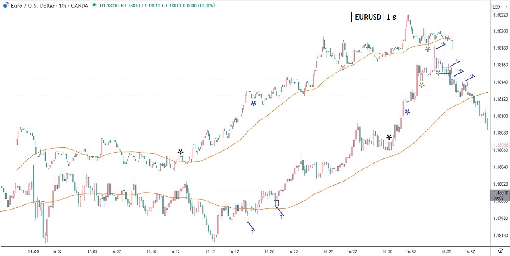Click the 16:32 time axis label
Image resolution: width=510 pixels, height=256 pixels.
[x=411, y=252]
